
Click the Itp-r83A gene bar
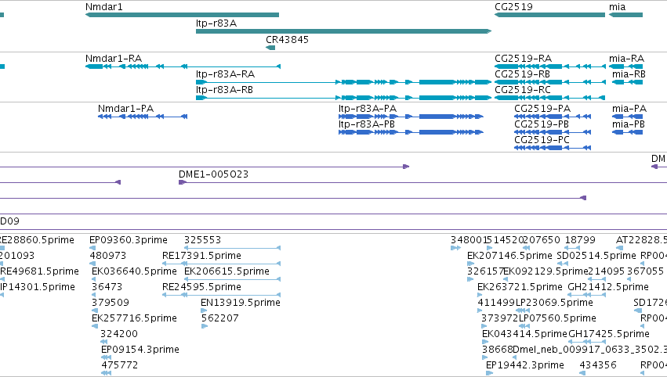[344, 31]
